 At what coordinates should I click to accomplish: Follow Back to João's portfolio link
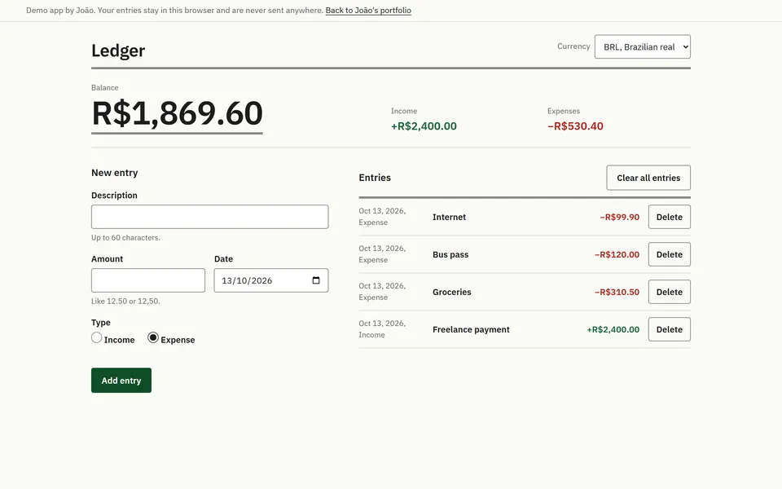point(368,10)
